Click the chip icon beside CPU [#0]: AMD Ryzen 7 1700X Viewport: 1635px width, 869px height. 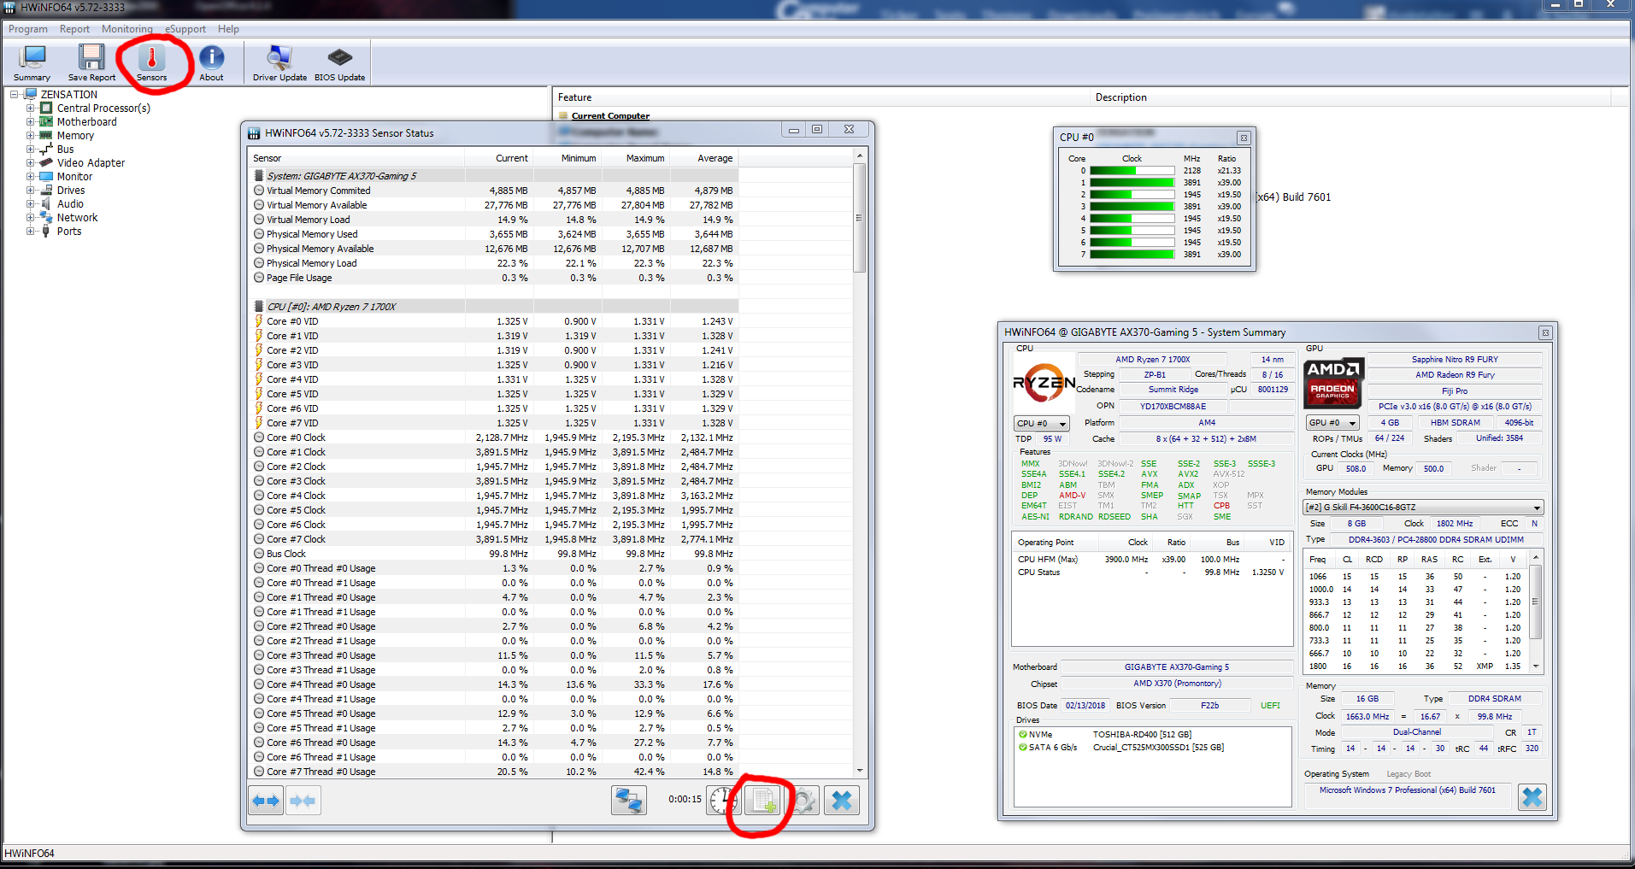click(x=259, y=307)
